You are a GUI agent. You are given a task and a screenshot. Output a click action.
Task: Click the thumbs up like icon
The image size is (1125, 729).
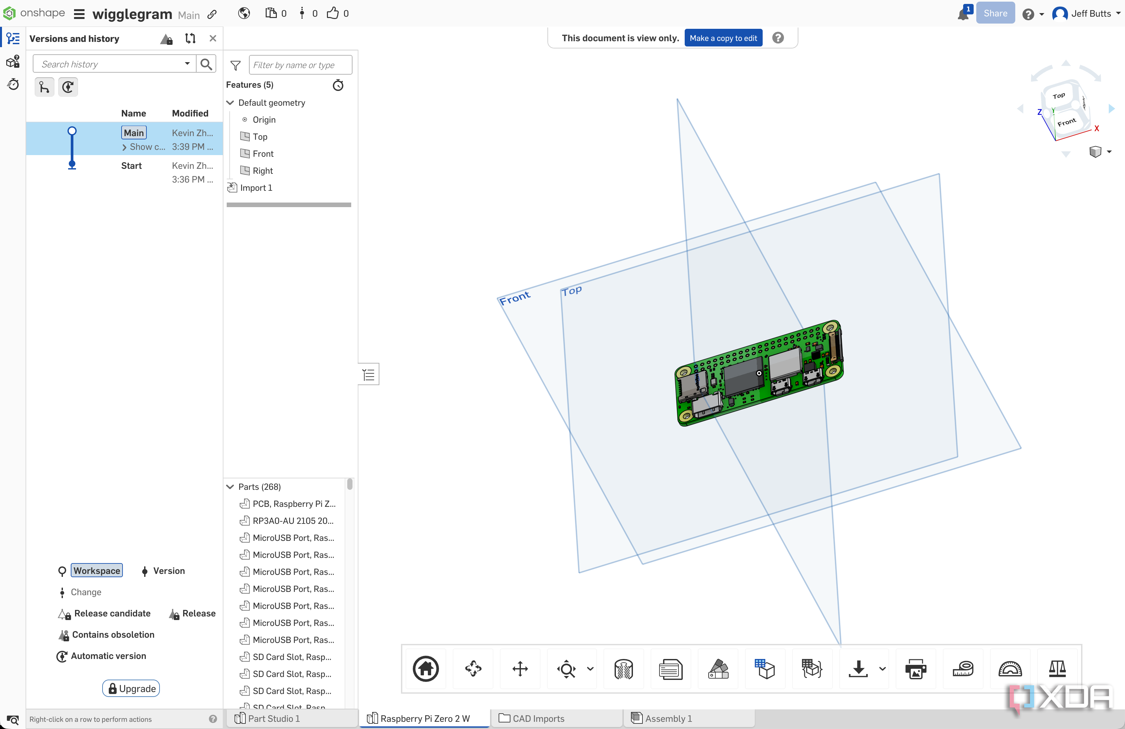coord(333,13)
